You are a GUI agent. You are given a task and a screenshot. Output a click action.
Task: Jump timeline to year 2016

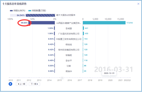click(70, 80)
